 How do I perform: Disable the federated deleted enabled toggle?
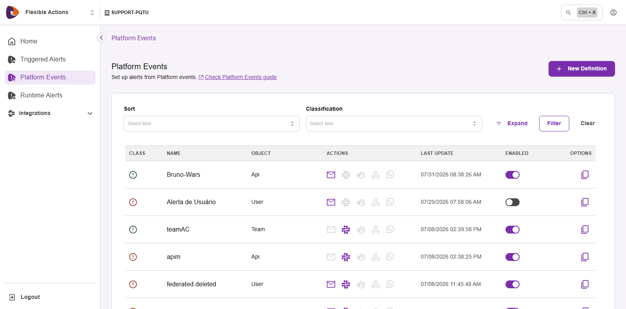[513, 284]
